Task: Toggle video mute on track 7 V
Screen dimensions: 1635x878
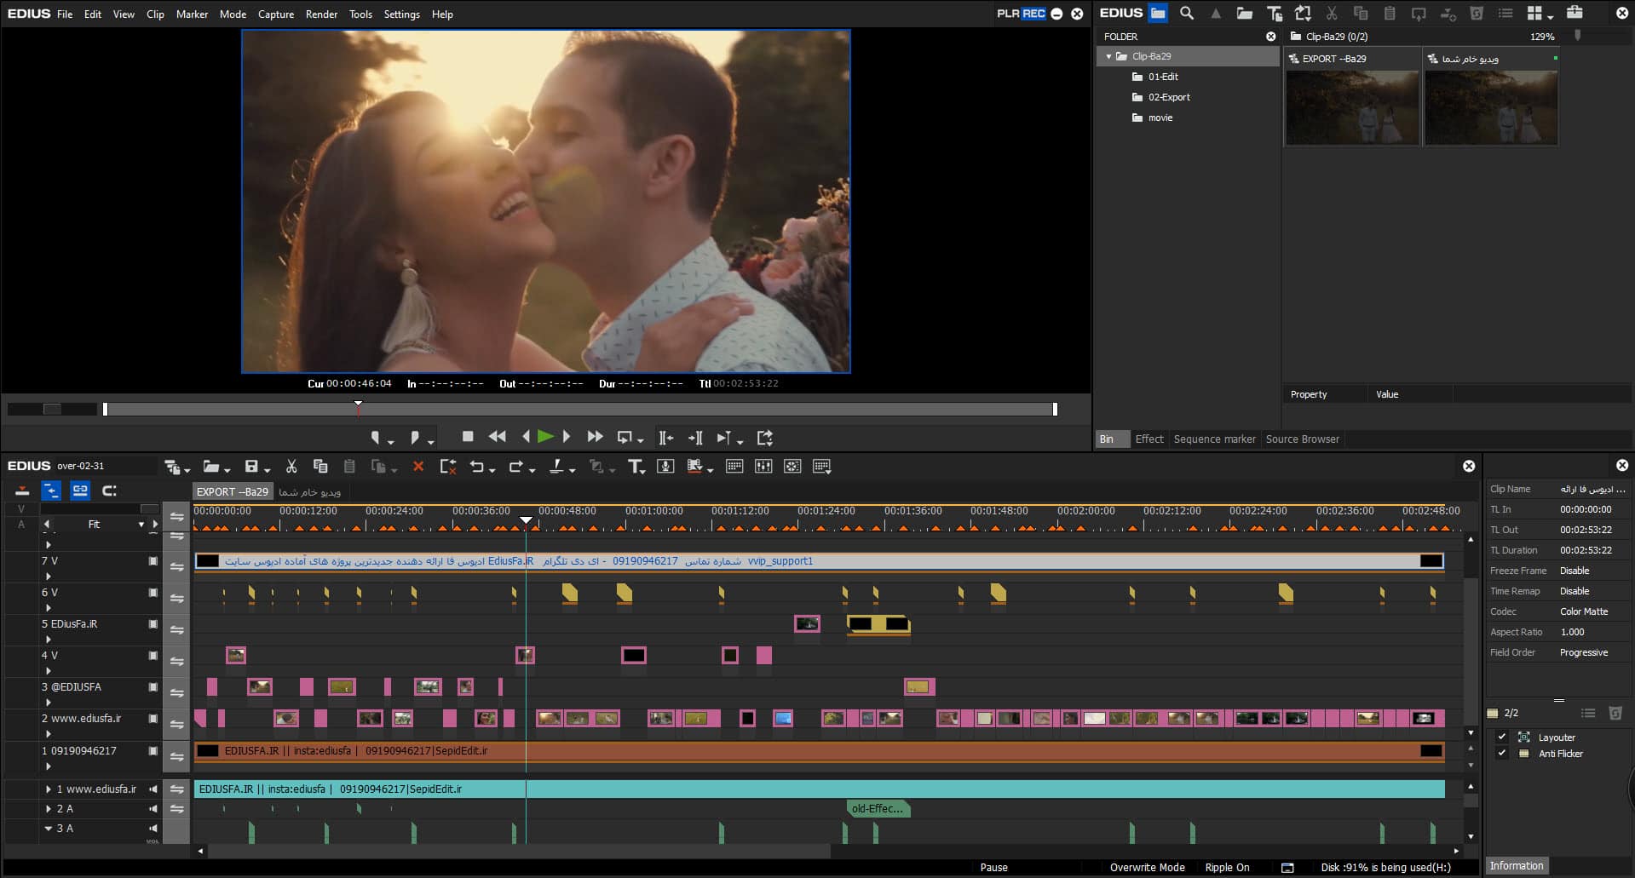Action: pyautogui.click(x=153, y=561)
